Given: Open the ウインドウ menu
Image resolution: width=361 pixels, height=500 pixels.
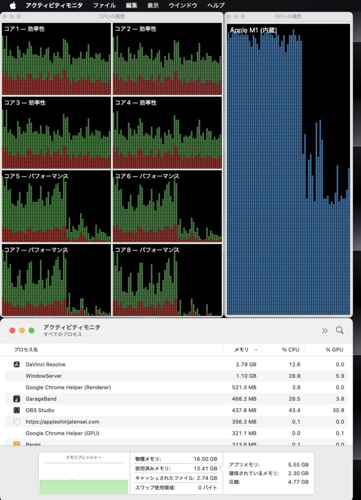Looking at the screenshot, I should click(183, 5).
